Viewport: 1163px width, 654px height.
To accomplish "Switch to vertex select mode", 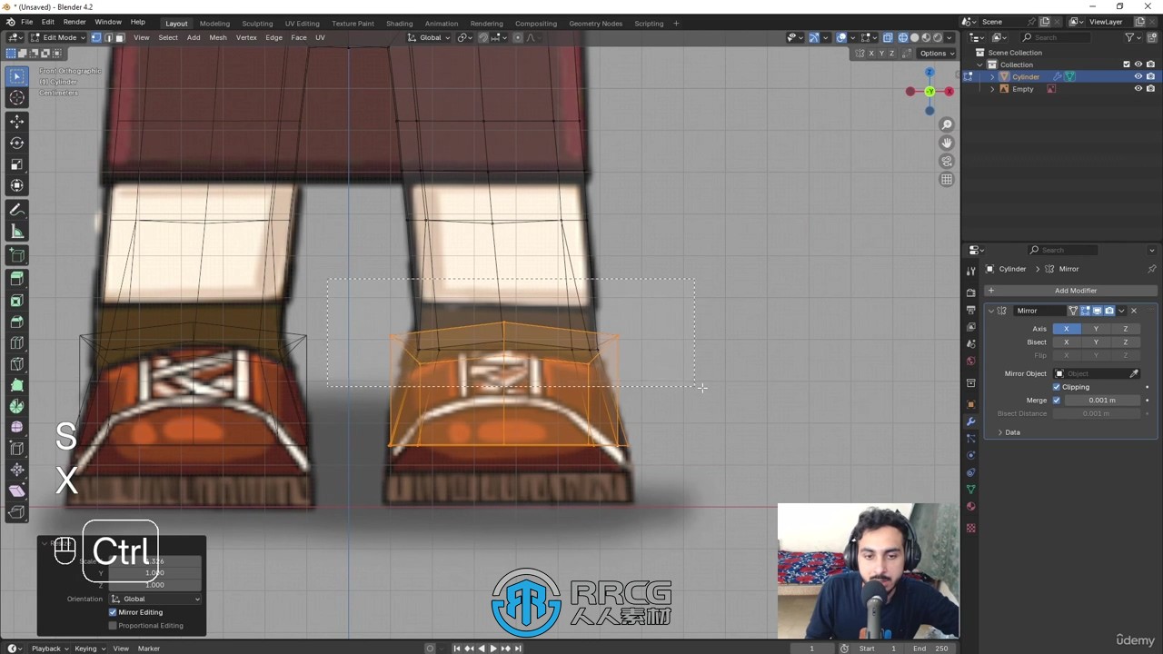I will 96,37.
